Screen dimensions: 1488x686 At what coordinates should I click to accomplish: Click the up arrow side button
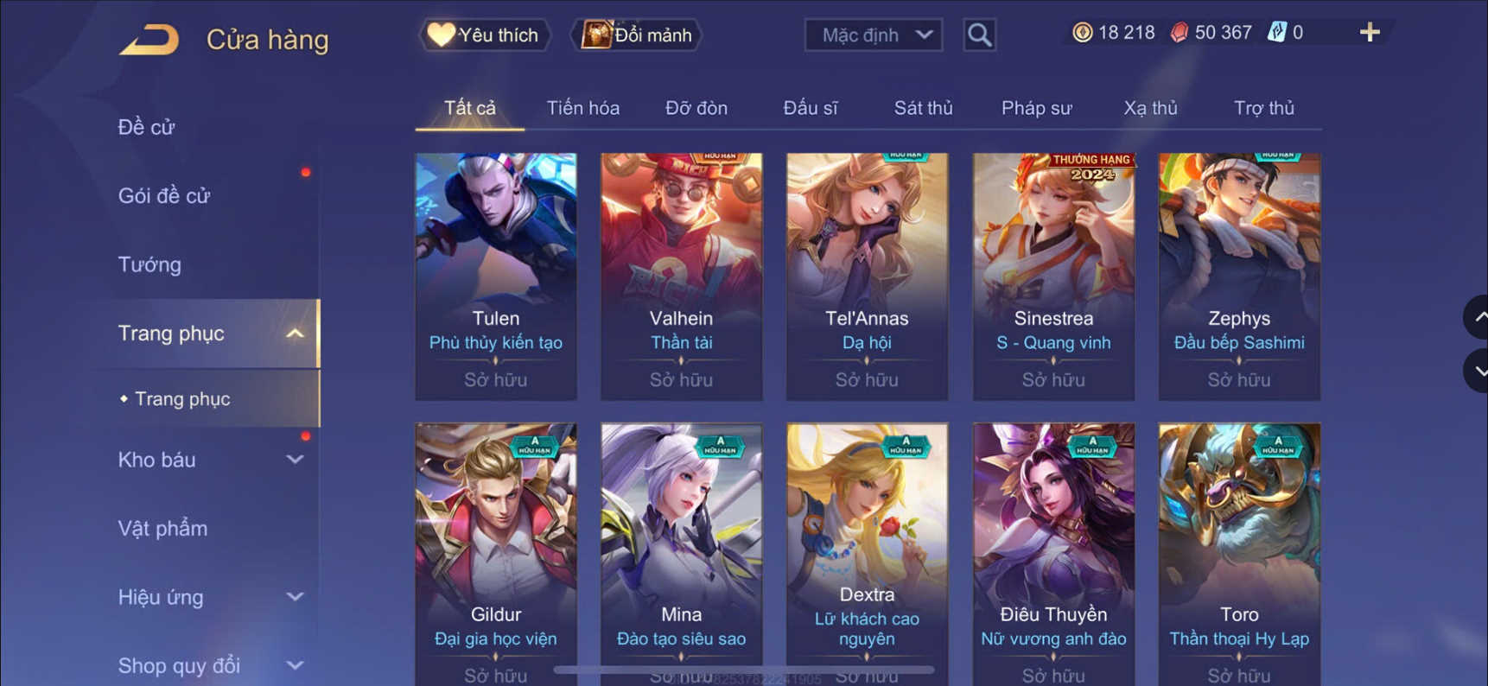[1476, 317]
